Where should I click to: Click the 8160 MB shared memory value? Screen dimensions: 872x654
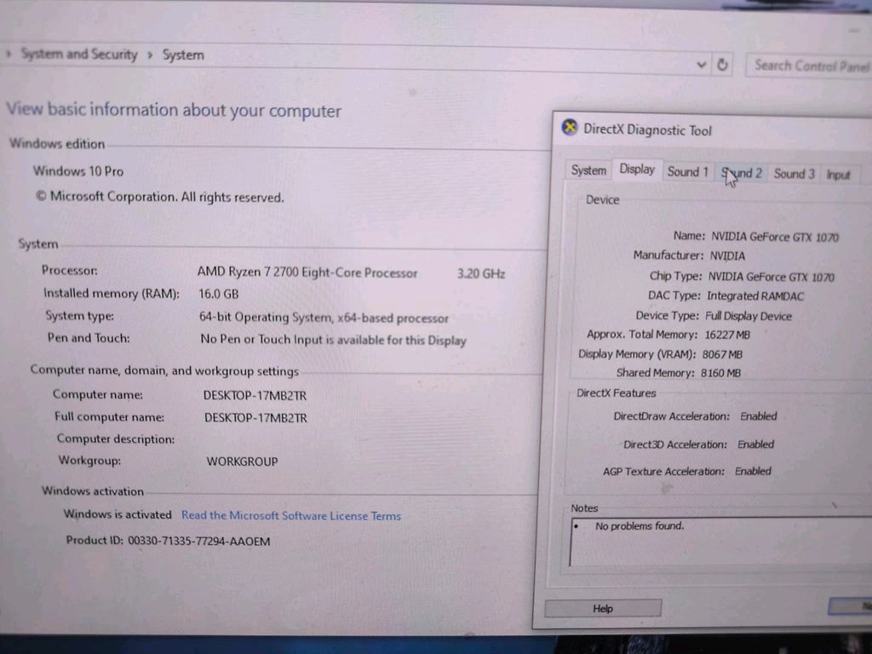[x=720, y=373]
